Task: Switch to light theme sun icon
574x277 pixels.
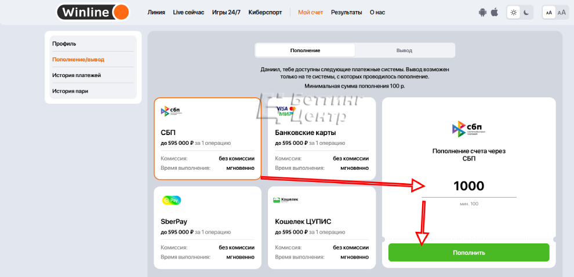Action: 514,12
